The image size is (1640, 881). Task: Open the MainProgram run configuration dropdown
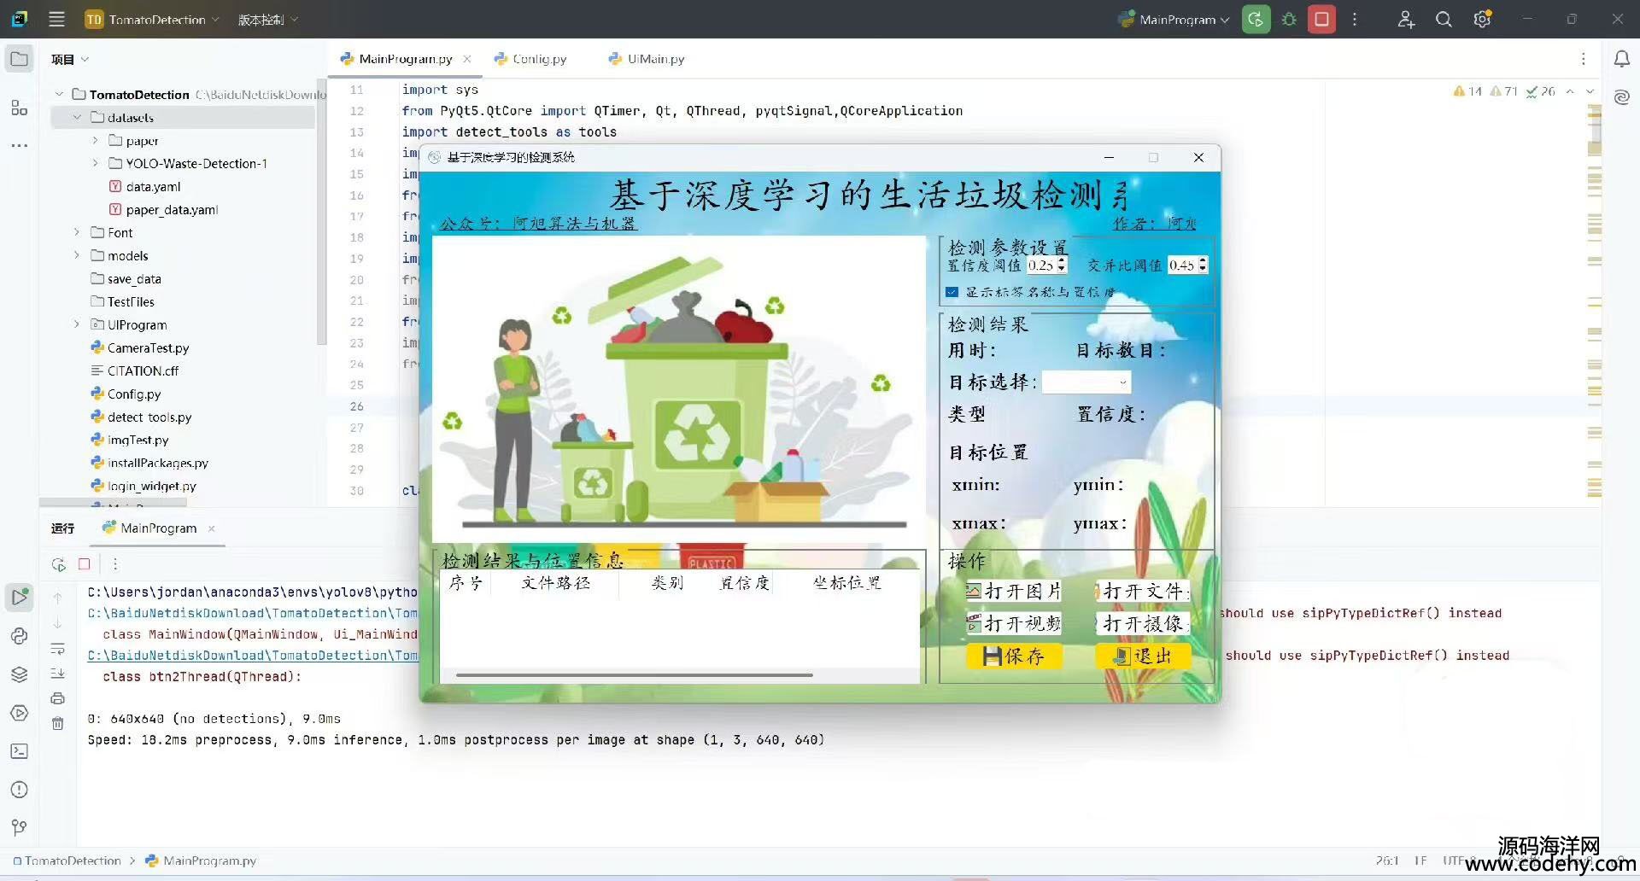[1174, 19]
